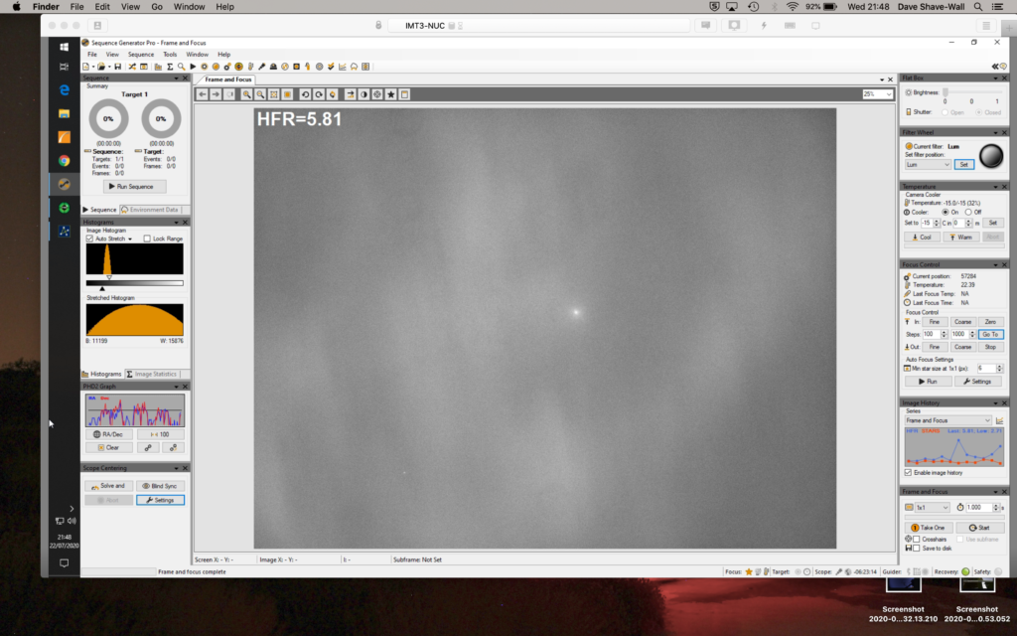Open the Series Frame and Focus dropdown
Viewport: 1017px width, 636px height.
[x=948, y=420]
